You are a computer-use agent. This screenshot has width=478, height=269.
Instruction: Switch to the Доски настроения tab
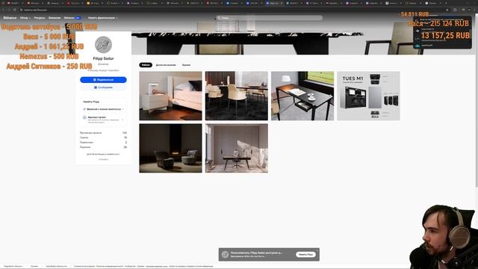(166, 65)
